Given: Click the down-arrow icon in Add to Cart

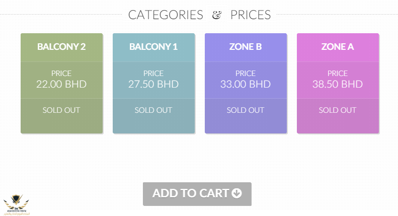Looking at the screenshot, I should click(236, 193).
